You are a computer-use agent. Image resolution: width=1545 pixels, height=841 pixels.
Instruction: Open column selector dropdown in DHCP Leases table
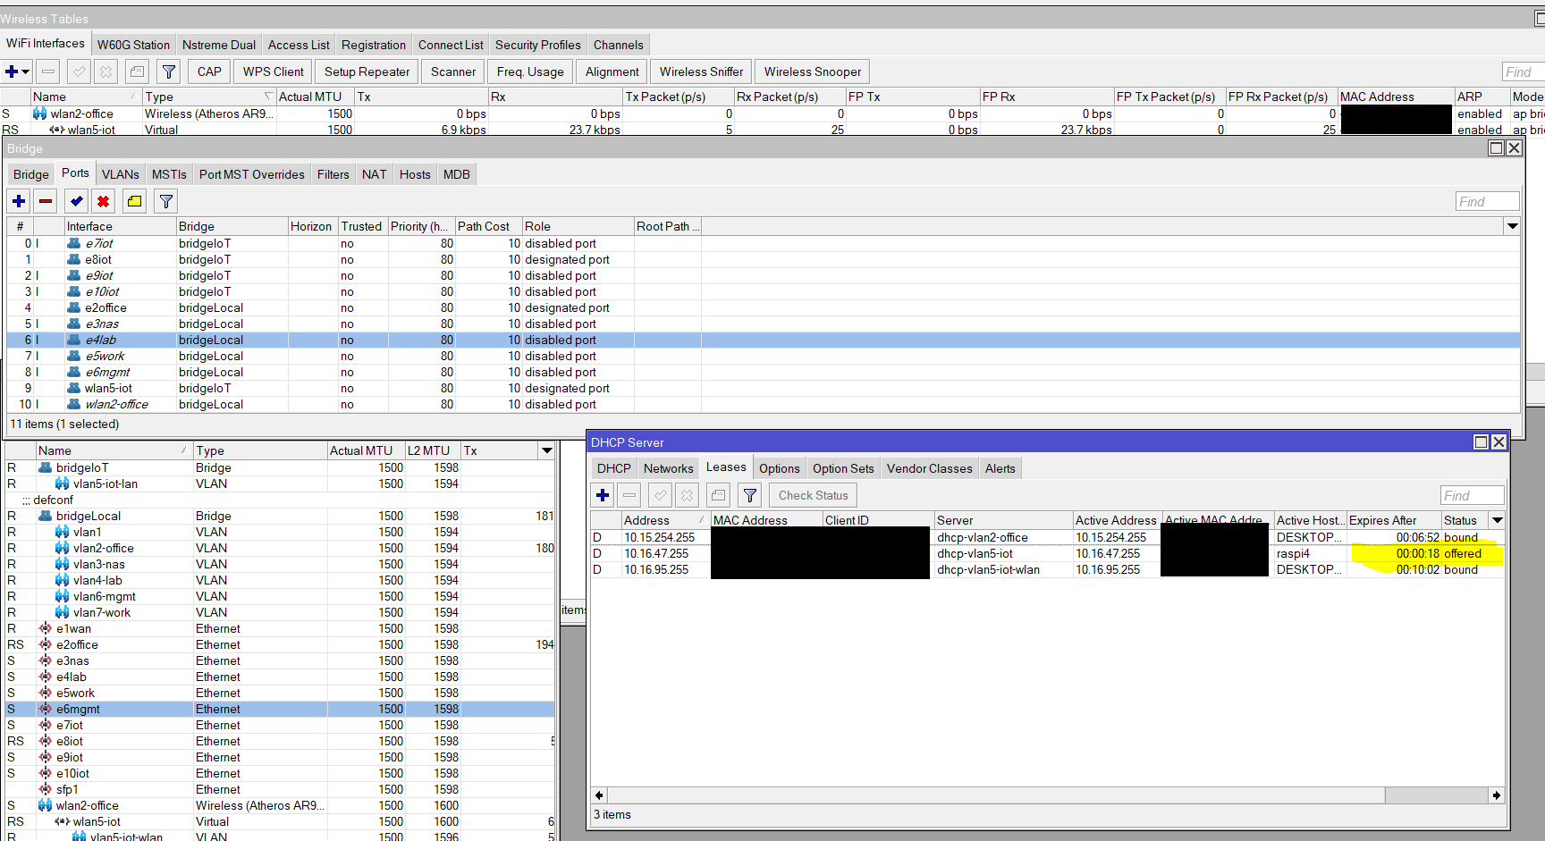(x=1497, y=520)
